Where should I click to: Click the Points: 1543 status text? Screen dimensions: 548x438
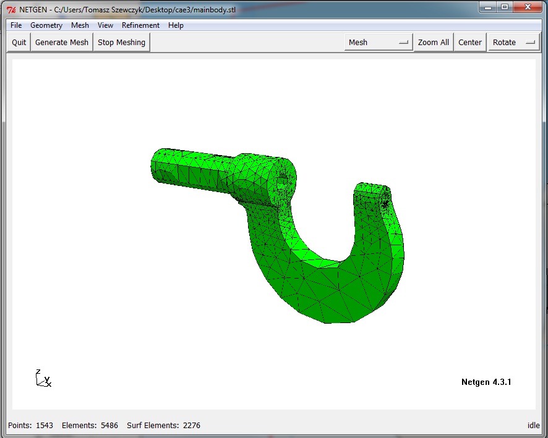point(30,425)
